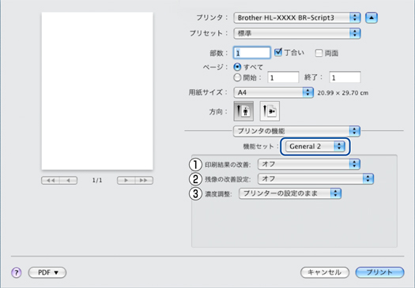
Task: Open the プリンタの機能 panel menu
Action: 296,131
